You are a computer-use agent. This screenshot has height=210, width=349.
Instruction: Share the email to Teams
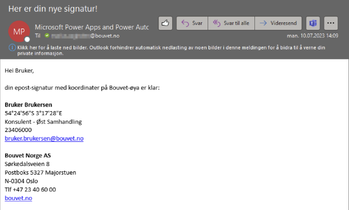pos(313,23)
